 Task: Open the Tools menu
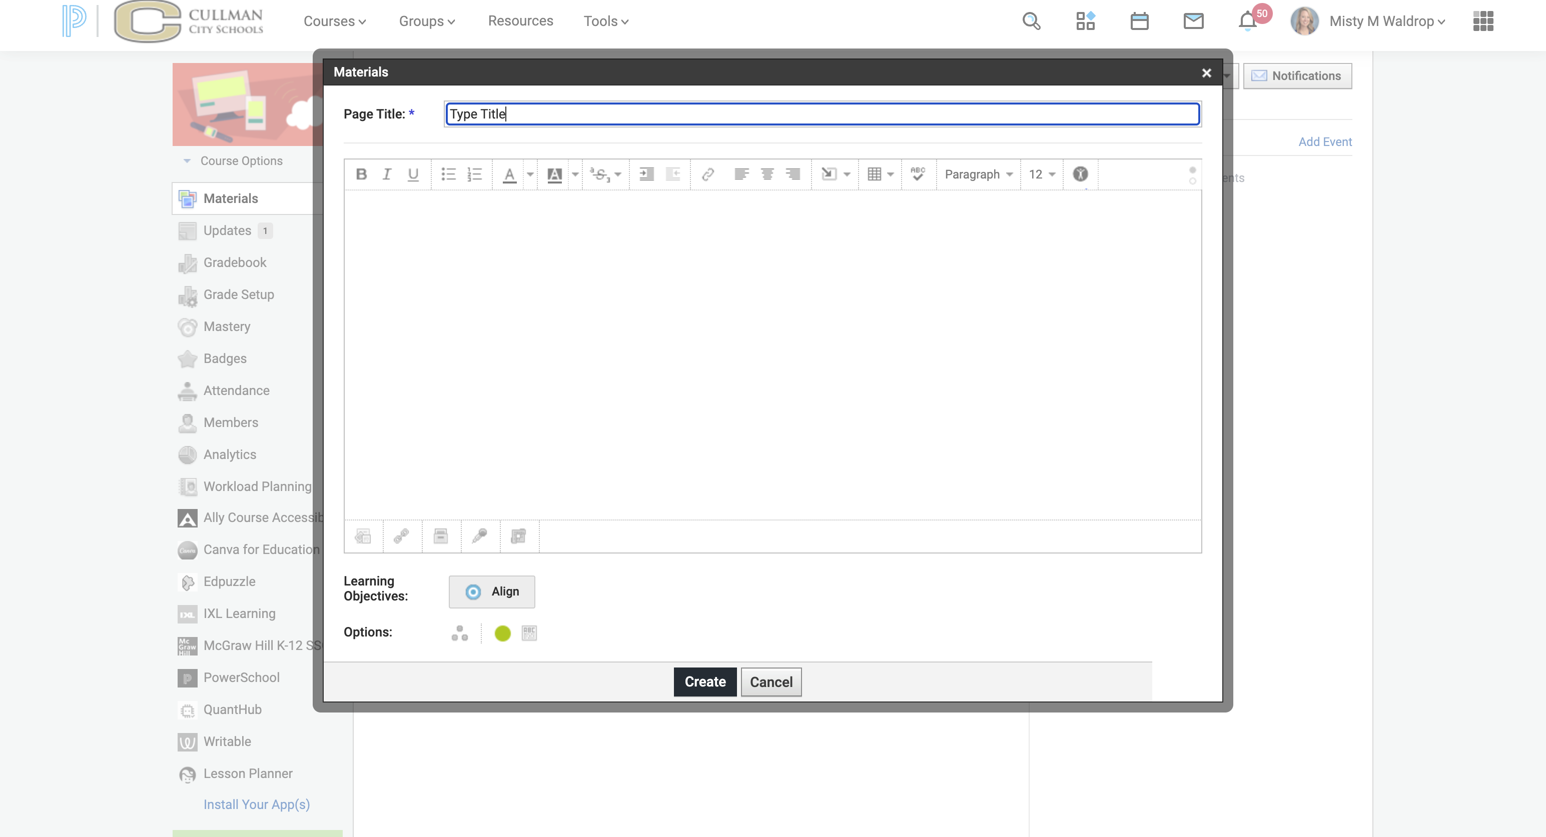(605, 21)
